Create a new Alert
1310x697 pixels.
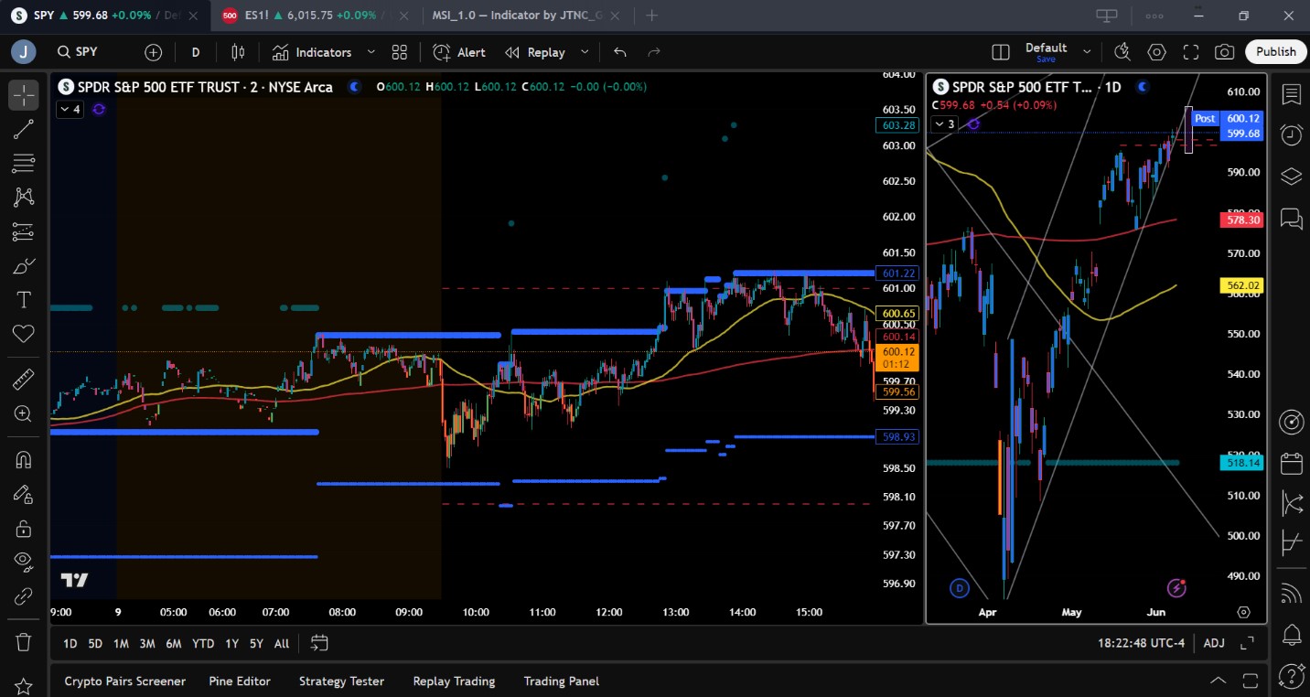(x=459, y=52)
